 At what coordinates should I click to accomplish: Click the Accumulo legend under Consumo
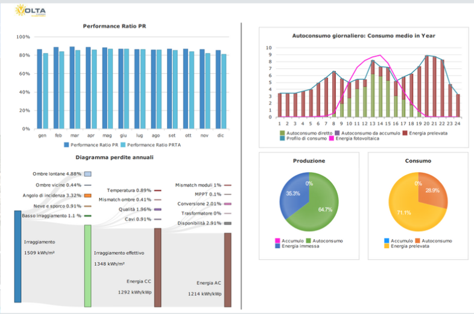click(399, 241)
